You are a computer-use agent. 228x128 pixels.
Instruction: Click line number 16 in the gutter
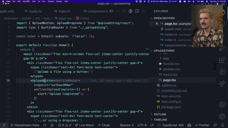click(8, 81)
